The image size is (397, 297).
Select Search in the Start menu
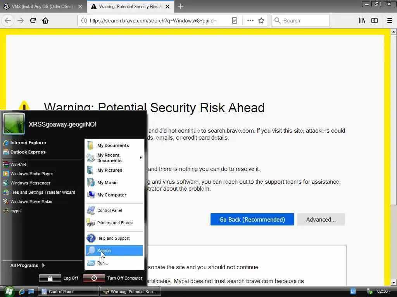tap(114, 251)
